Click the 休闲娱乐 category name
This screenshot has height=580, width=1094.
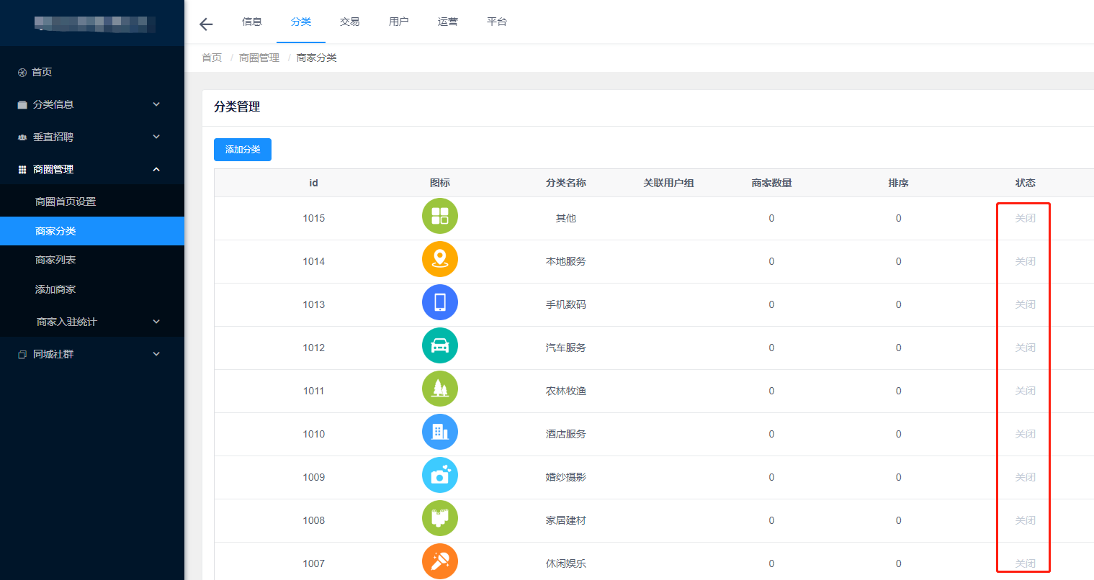pos(566,563)
